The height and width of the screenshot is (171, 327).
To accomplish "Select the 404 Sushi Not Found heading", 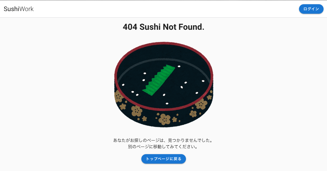I will coord(163,27).
